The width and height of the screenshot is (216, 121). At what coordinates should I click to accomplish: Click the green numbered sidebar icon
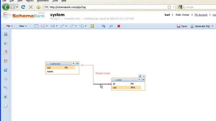pyautogui.click(x=6, y=97)
